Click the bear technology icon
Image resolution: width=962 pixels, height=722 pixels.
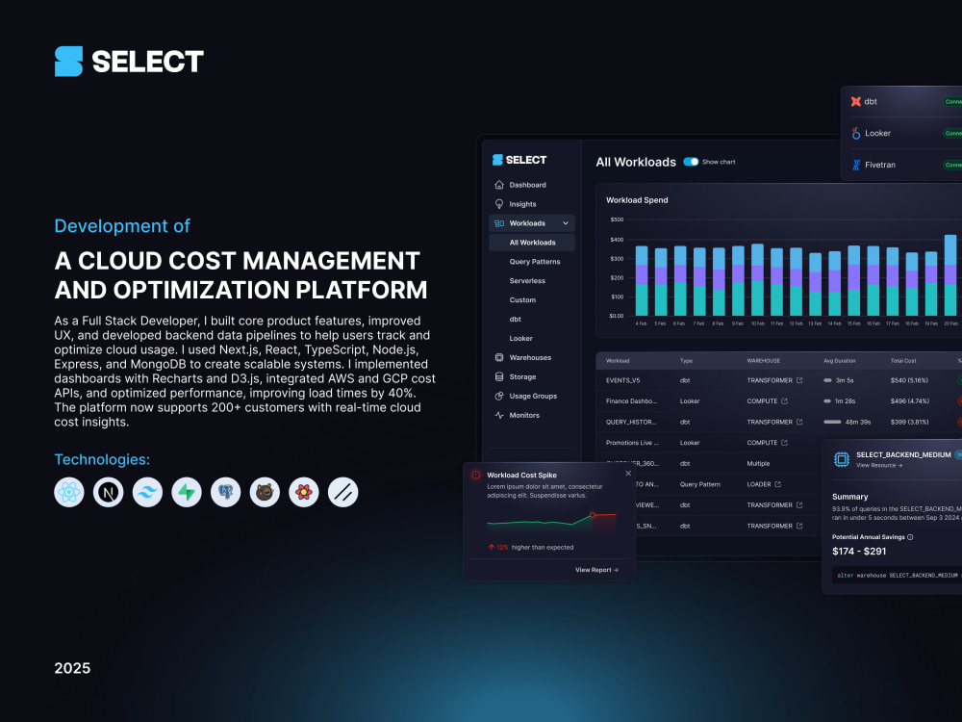coord(265,492)
